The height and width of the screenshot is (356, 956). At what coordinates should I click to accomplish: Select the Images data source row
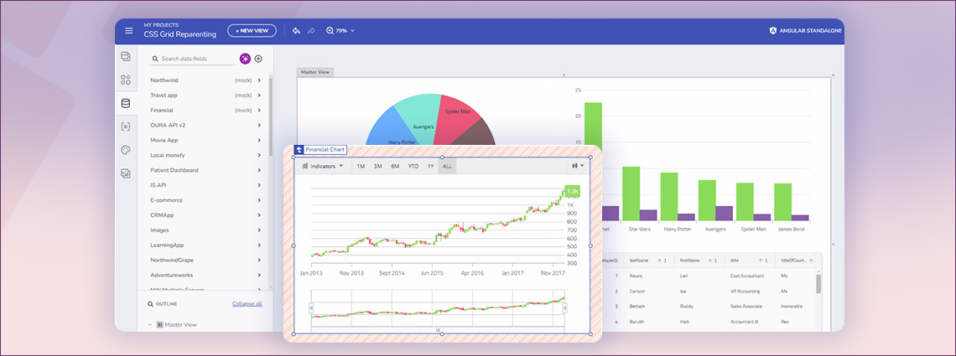pyautogui.click(x=206, y=230)
